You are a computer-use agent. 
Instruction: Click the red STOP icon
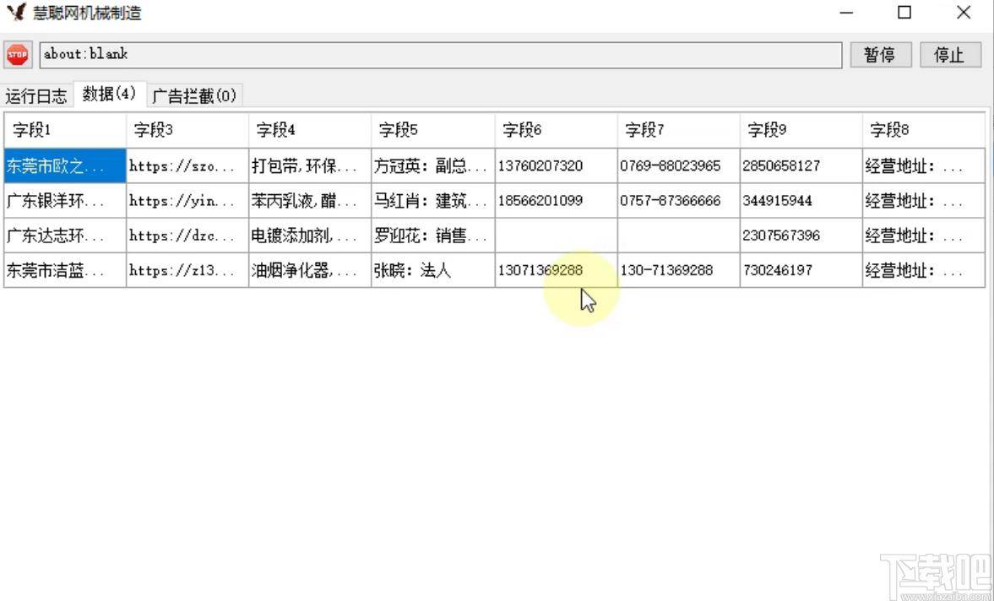(18, 55)
